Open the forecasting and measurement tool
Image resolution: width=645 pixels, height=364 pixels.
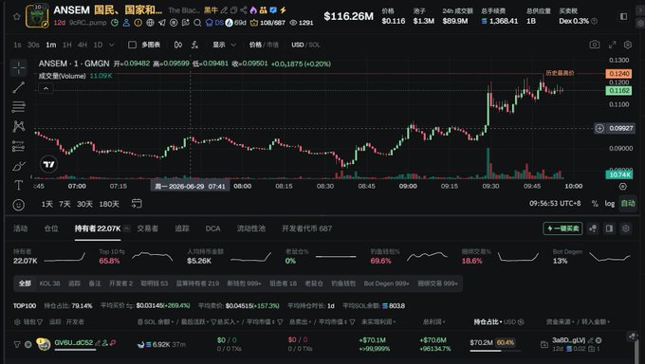coord(19,146)
